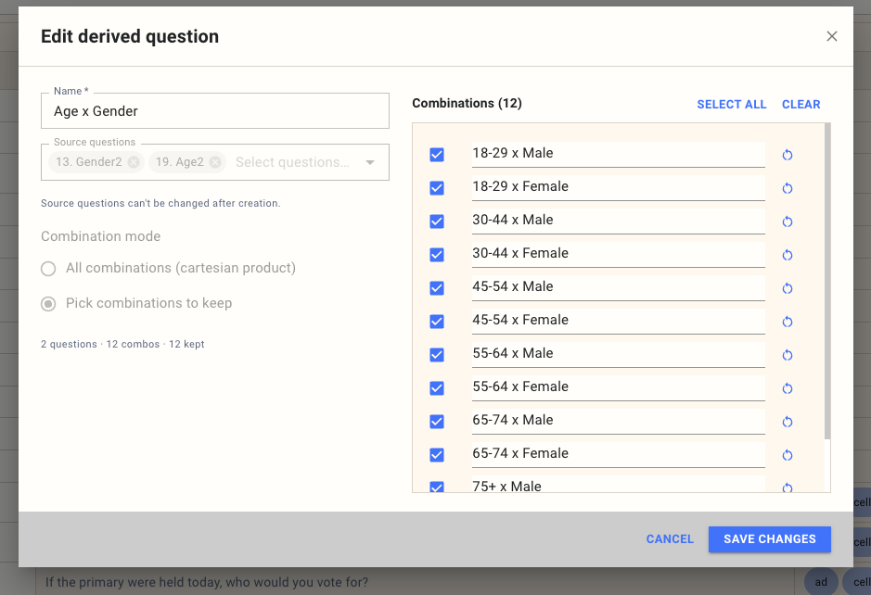Open the Source questions dropdown arrow
Screen dimensions: 871x595
pyautogui.click(x=370, y=162)
